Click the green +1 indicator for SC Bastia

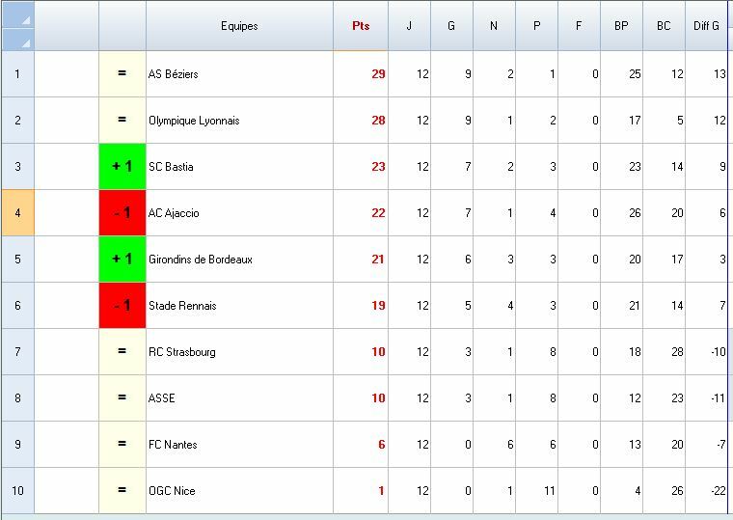point(122,167)
